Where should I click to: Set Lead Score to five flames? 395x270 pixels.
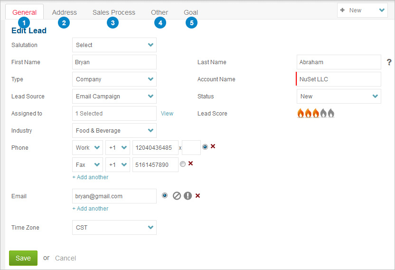point(331,113)
